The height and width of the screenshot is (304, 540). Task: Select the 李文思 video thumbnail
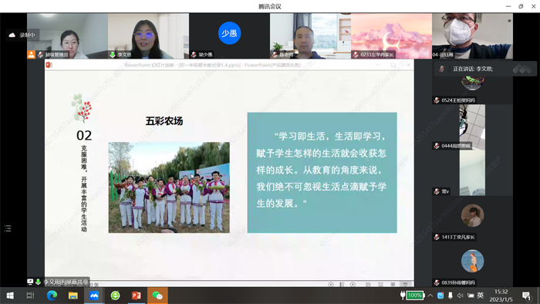[x=148, y=35]
